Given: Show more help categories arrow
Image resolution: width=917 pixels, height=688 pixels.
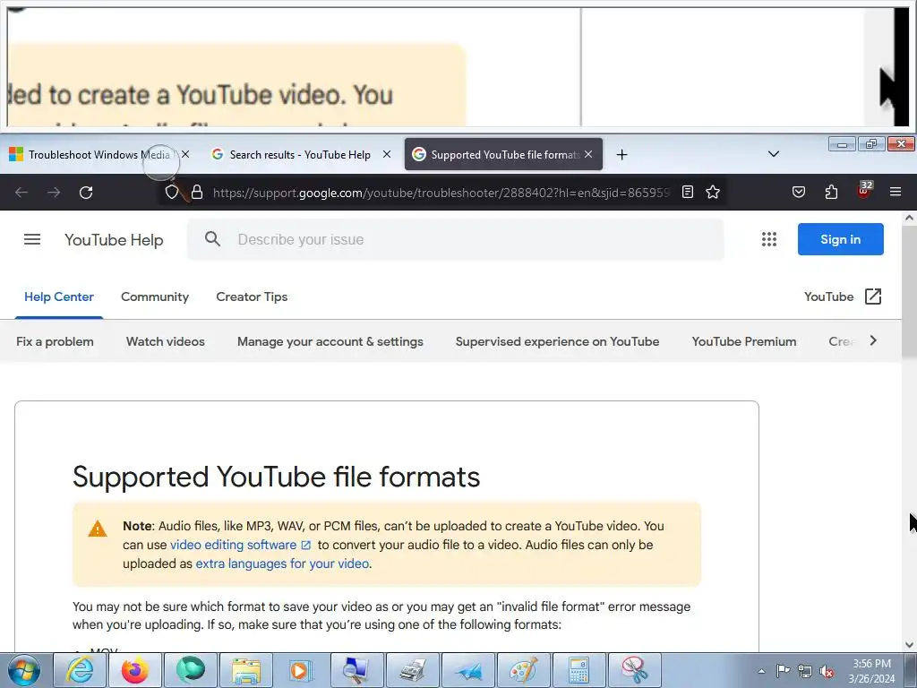Looking at the screenshot, I should [873, 340].
